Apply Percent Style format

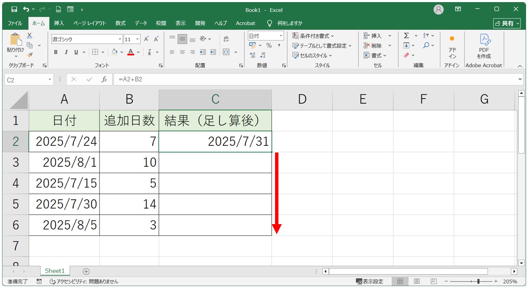point(269,45)
